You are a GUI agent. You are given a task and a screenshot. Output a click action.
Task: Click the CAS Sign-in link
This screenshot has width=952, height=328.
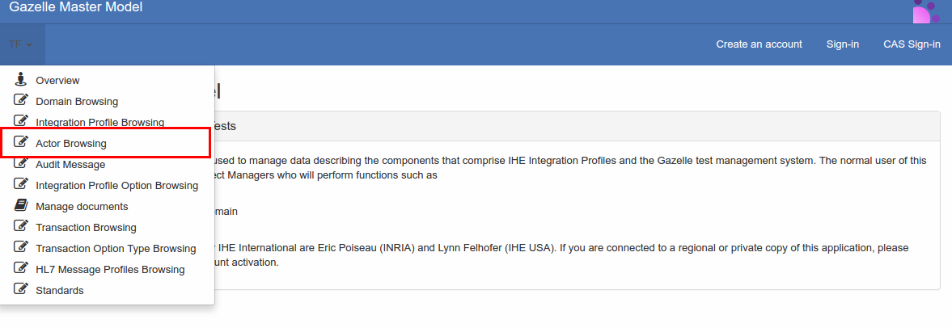tap(912, 44)
